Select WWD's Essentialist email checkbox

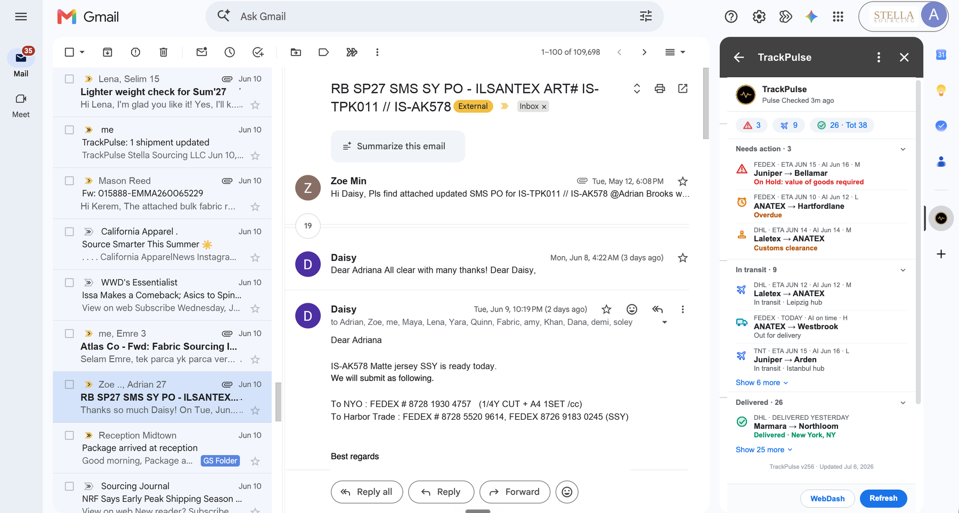(x=69, y=283)
